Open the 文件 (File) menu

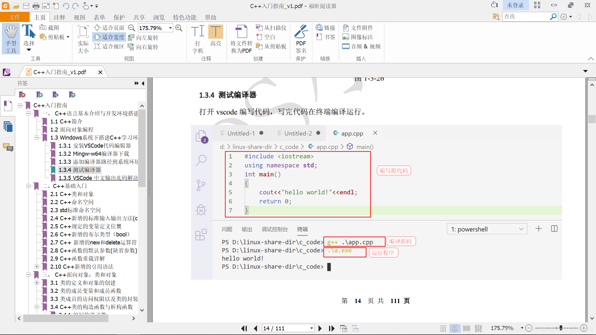point(15,17)
